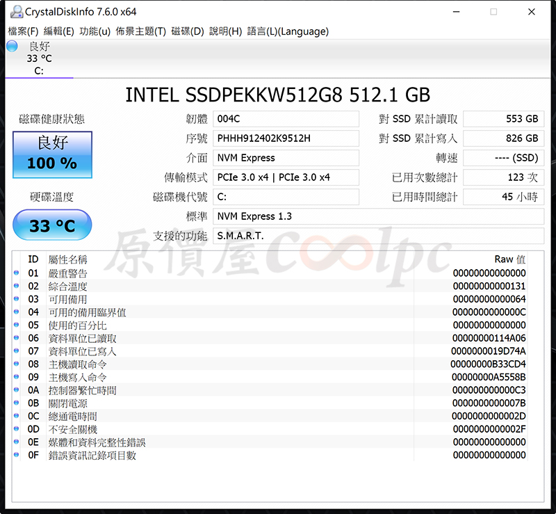Image resolution: width=556 pixels, height=514 pixels.
Task: Open the 說明(H) menu
Action: 225,31
